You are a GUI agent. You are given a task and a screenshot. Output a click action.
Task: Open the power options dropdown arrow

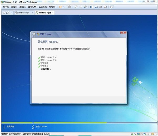63,7
